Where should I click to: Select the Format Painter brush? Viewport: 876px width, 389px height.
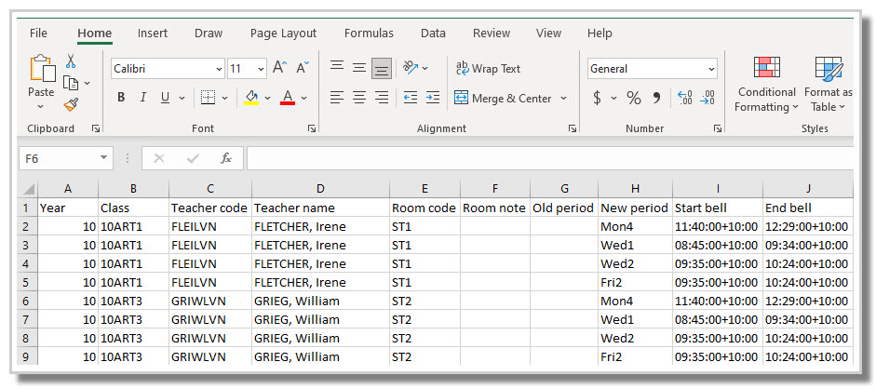[71, 104]
